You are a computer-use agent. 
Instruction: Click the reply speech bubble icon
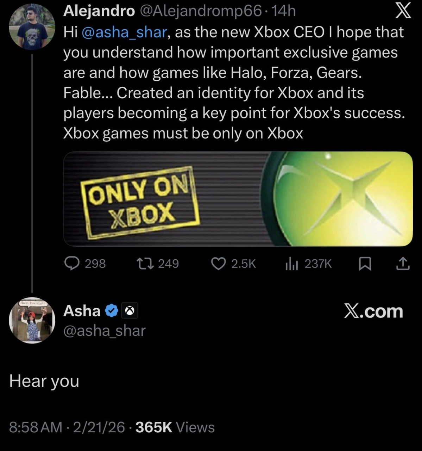[x=72, y=264]
